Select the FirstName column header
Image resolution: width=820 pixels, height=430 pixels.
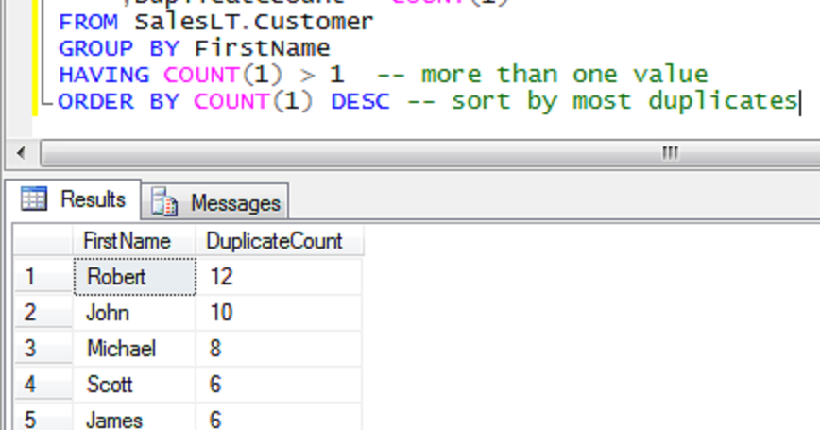pyautogui.click(x=127, y=241)
